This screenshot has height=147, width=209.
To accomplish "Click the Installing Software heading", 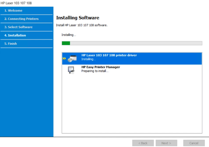I will point(77,18).
